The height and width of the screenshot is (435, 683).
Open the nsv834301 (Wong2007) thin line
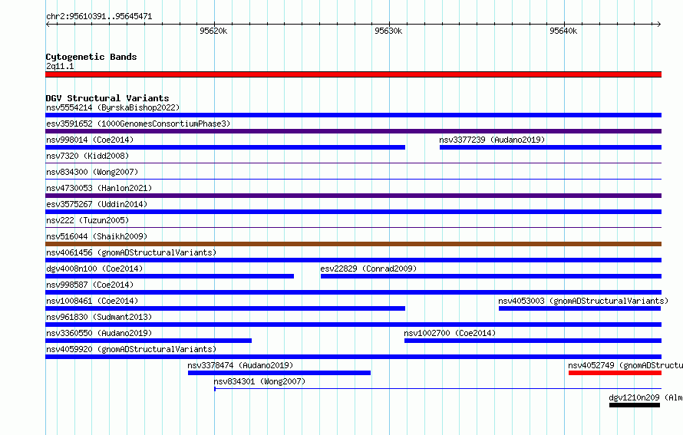point(437,388)
